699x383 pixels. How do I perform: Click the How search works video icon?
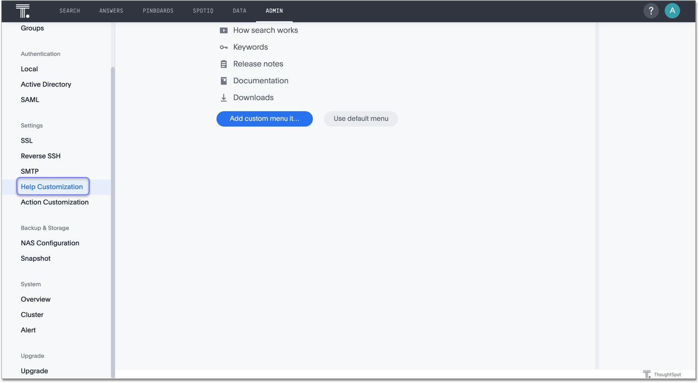(224, 30)
